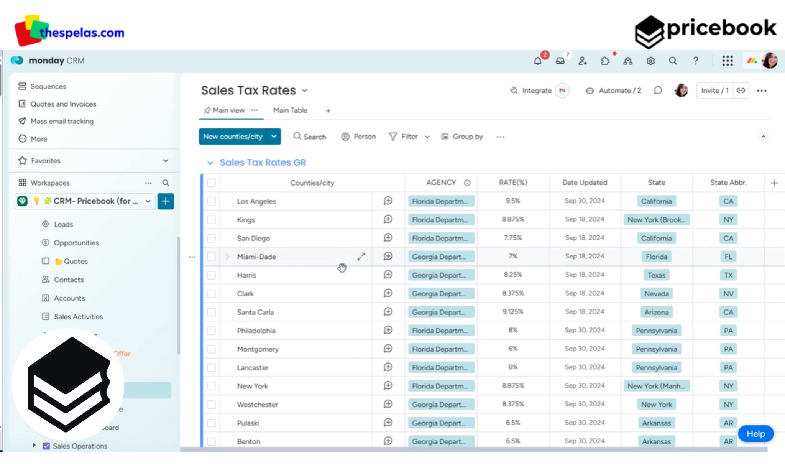Check the Harris row checkbox
Viewport: 785px width, 464px height.
click(211, 275)
